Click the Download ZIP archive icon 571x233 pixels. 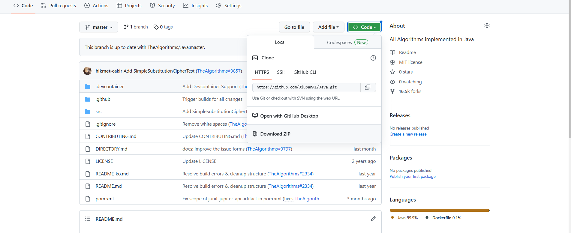[x=255, y=134]
